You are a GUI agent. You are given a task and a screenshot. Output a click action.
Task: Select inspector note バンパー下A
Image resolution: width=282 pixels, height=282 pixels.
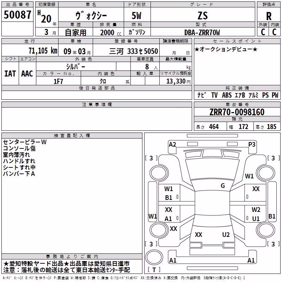[x=19, y=174]
